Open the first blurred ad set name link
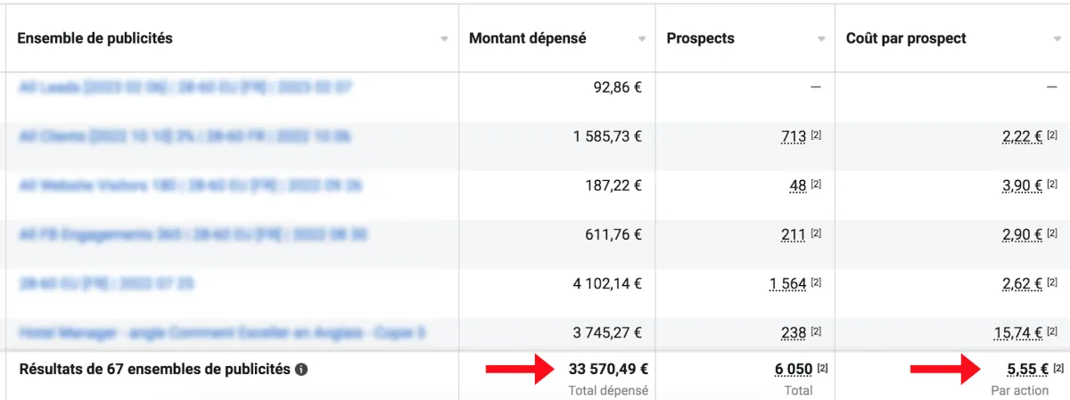The width and height of the screenshot is (1070, 400). 185,87
